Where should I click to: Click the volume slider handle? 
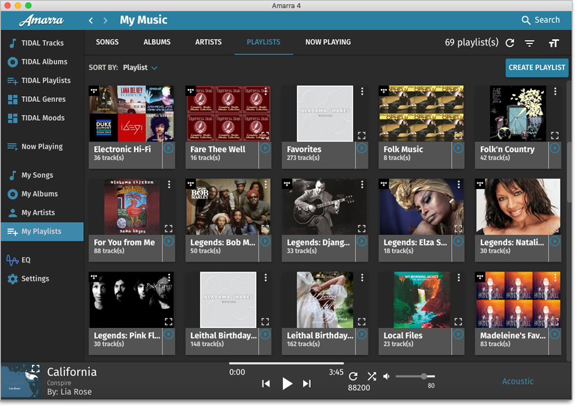pos(424,376)
